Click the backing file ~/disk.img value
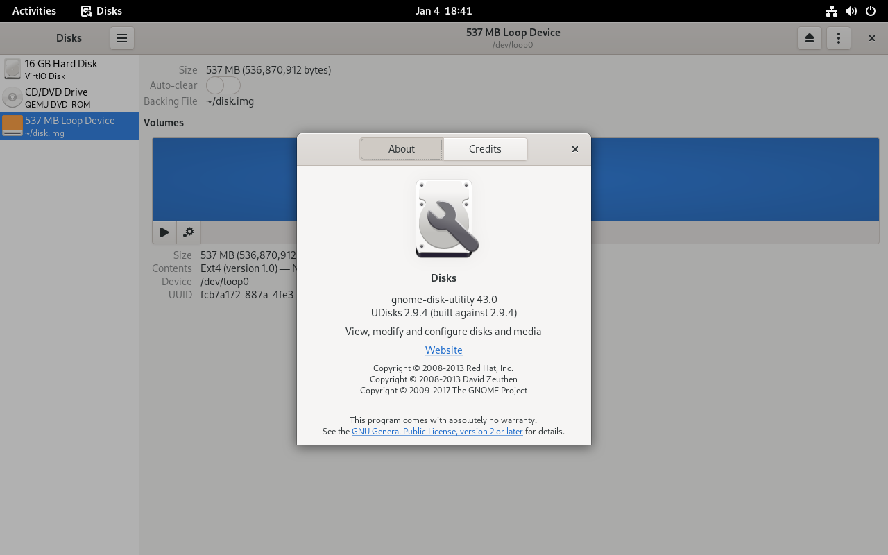 tap(230, 101)
